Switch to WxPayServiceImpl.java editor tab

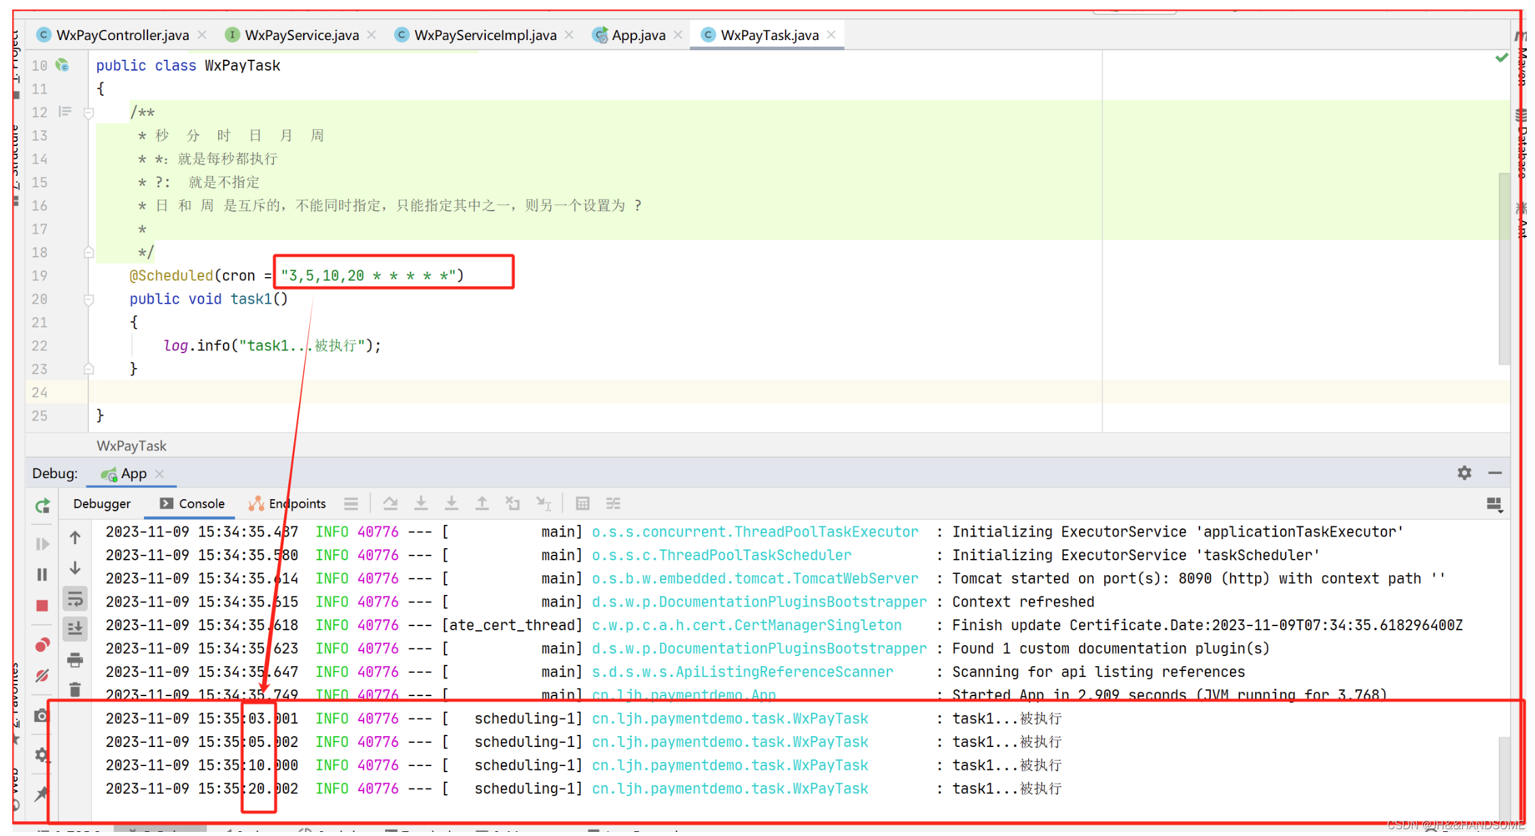pyautogui.click(x=484, y=35)
